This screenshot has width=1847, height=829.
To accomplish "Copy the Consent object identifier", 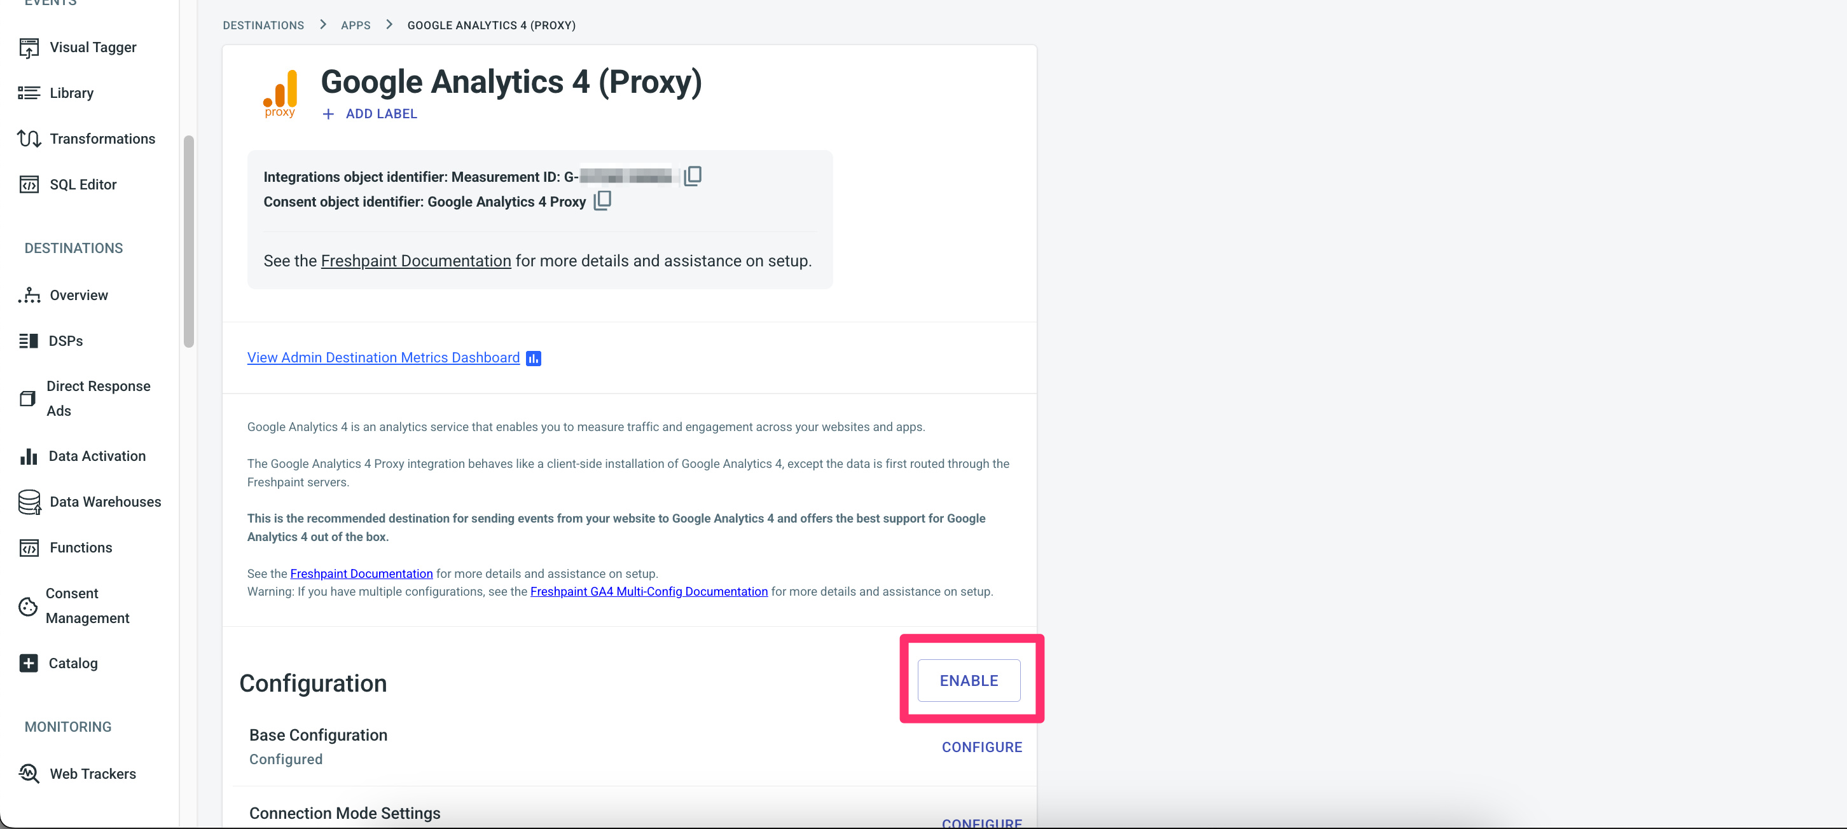I will (x=602, y=202).
